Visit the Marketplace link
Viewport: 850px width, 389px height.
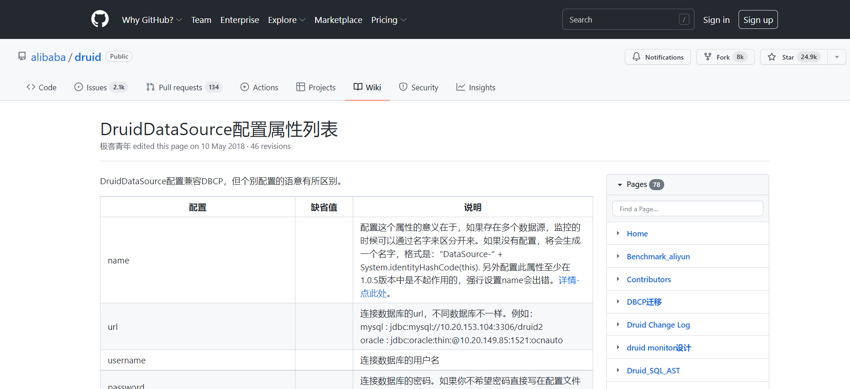339,20
